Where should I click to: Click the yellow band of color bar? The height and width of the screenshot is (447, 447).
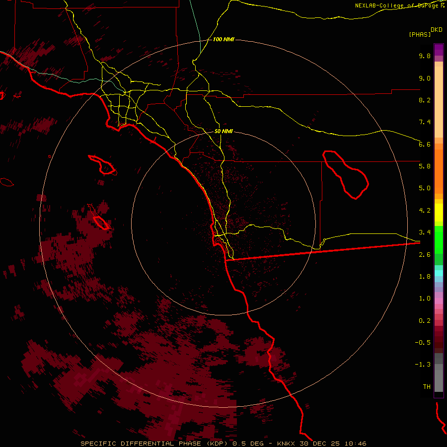[x=439, y=213]
